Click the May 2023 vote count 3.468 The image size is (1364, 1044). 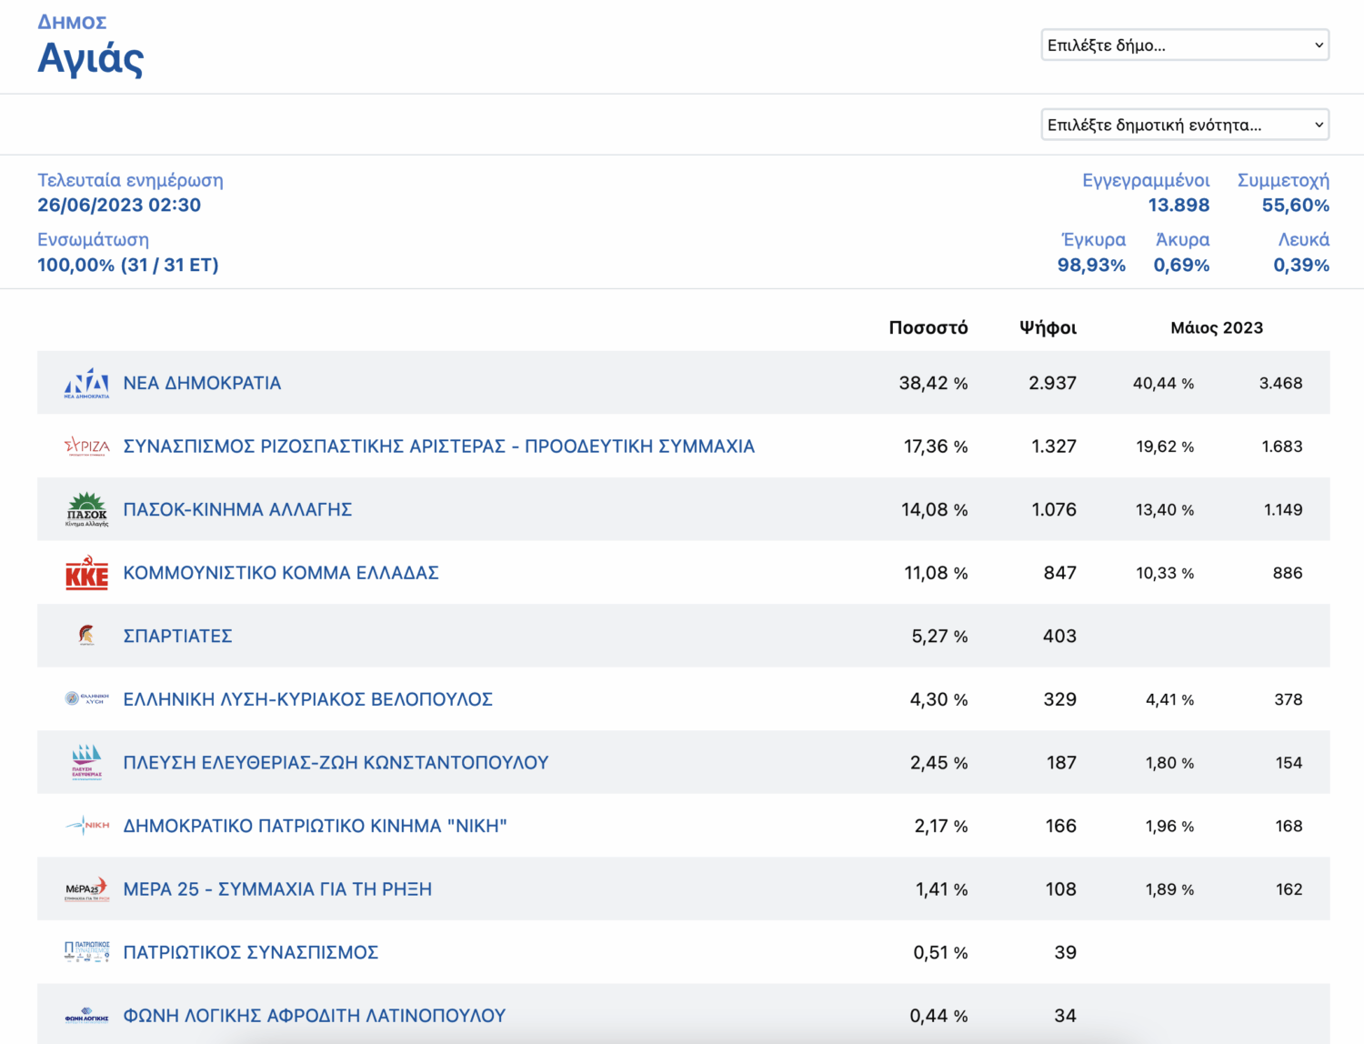[x=1280, y=384]
